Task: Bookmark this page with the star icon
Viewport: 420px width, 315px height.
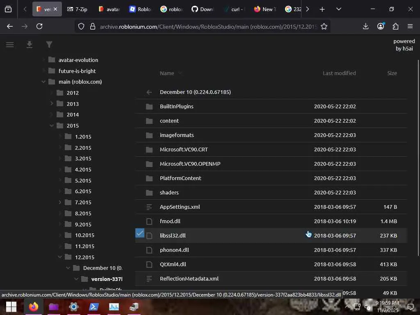Action: point(324,26)
